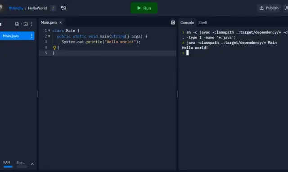The height and width of the screenshot is (172, 288).
Task: Toggle the editor layout panel icon
Action: click(173, 22)
